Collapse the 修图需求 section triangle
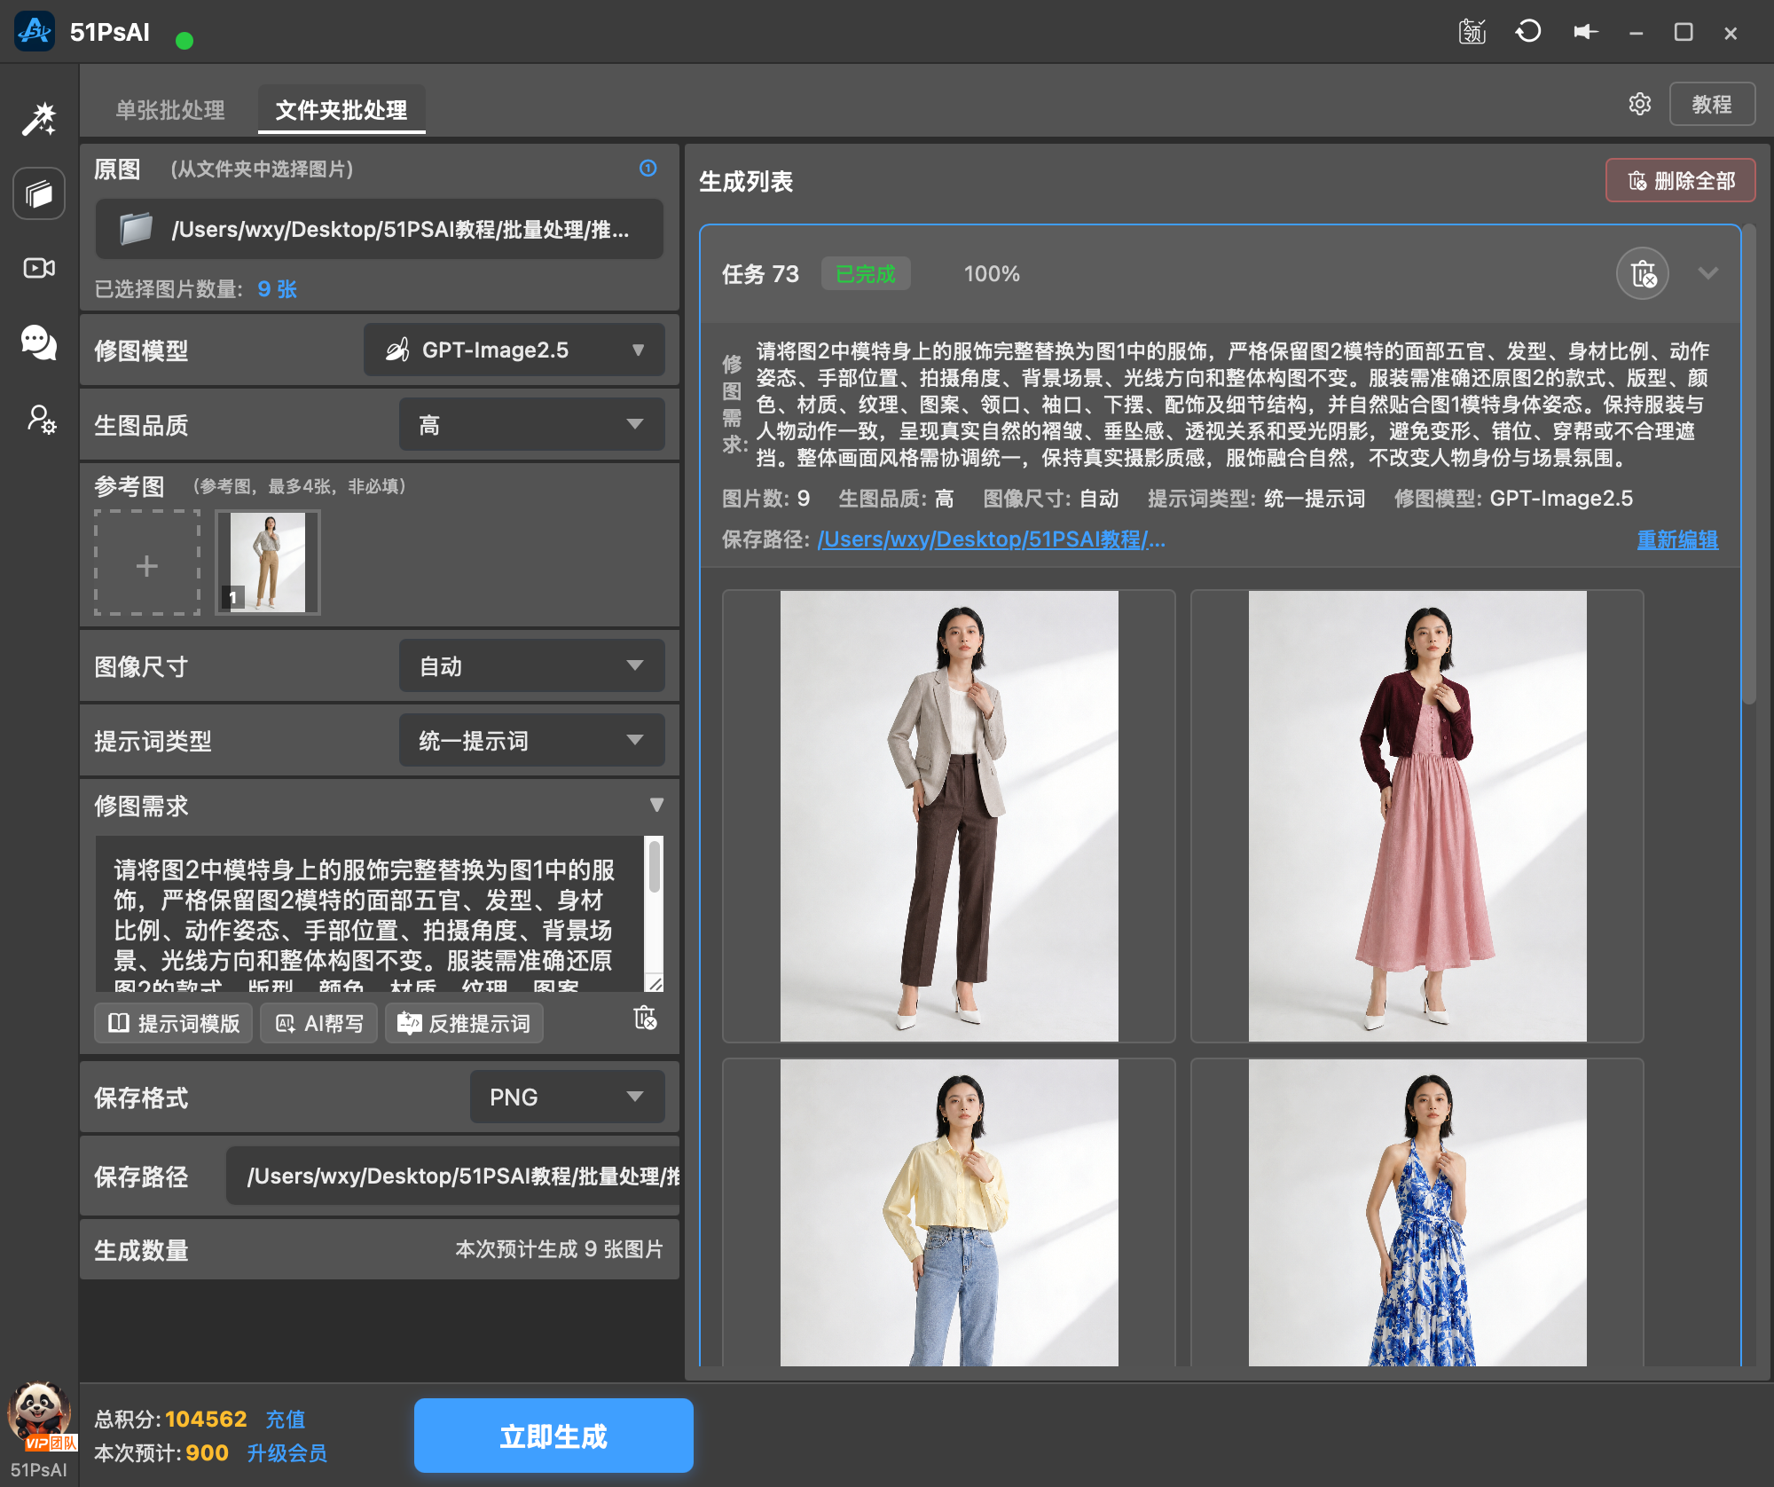 click(656, 805)
